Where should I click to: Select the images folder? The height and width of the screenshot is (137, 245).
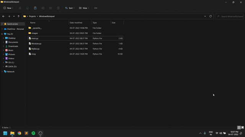point(75,33)
